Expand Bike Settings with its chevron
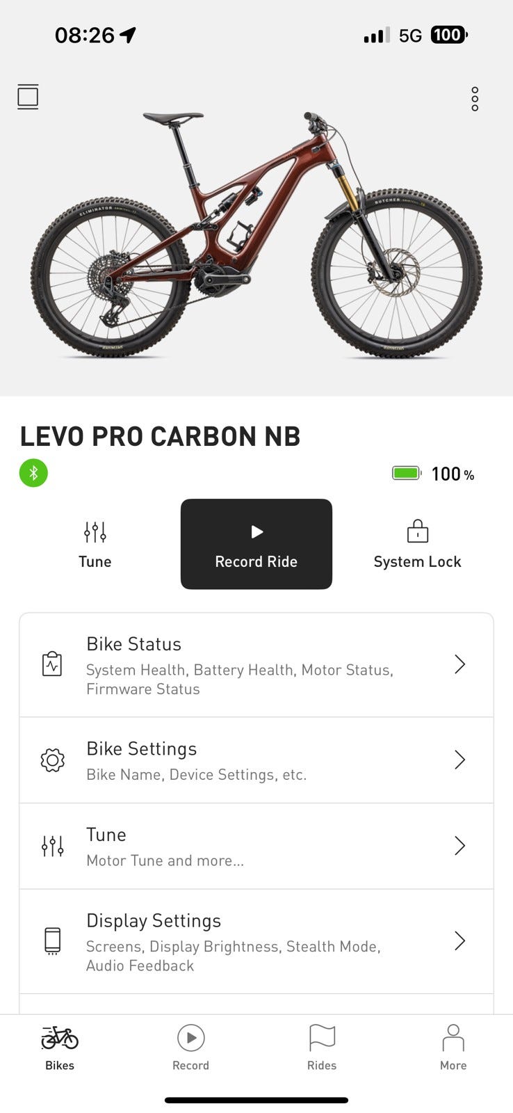 [x=459, y=760]
